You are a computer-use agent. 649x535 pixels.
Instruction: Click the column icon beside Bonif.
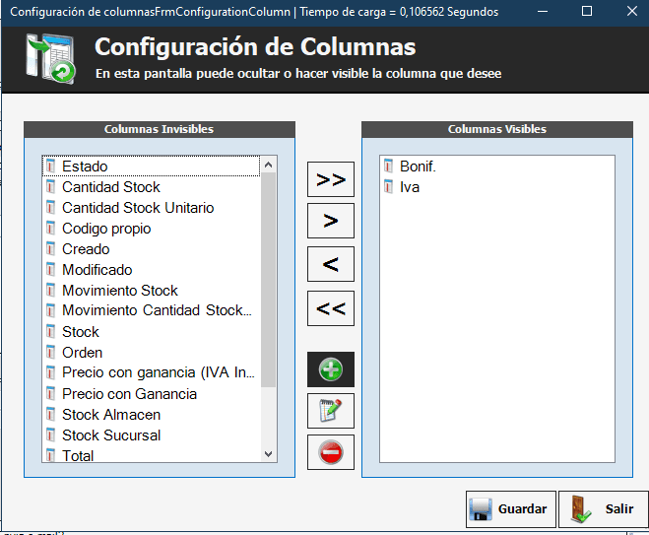click(389, 167)
